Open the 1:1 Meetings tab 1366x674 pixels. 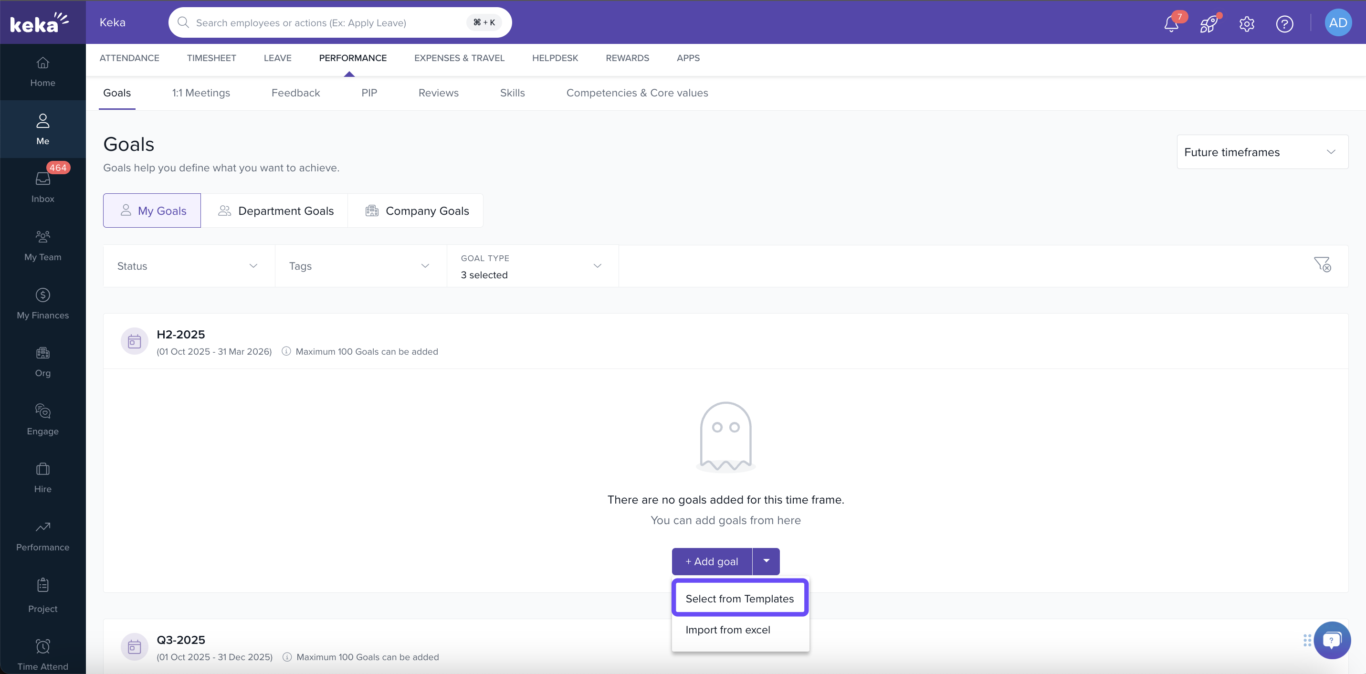coord(201,93)
